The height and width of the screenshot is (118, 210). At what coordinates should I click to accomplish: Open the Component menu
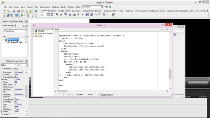[x=45, y=7]
